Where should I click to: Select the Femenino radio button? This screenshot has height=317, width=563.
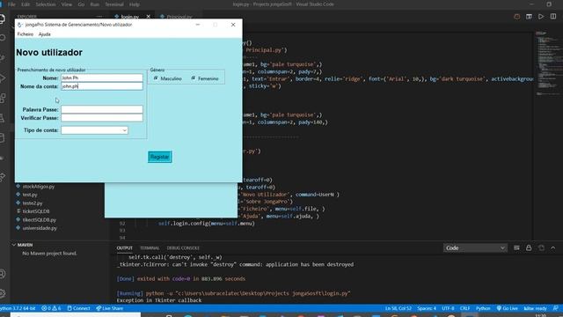[x=194, y=78]
